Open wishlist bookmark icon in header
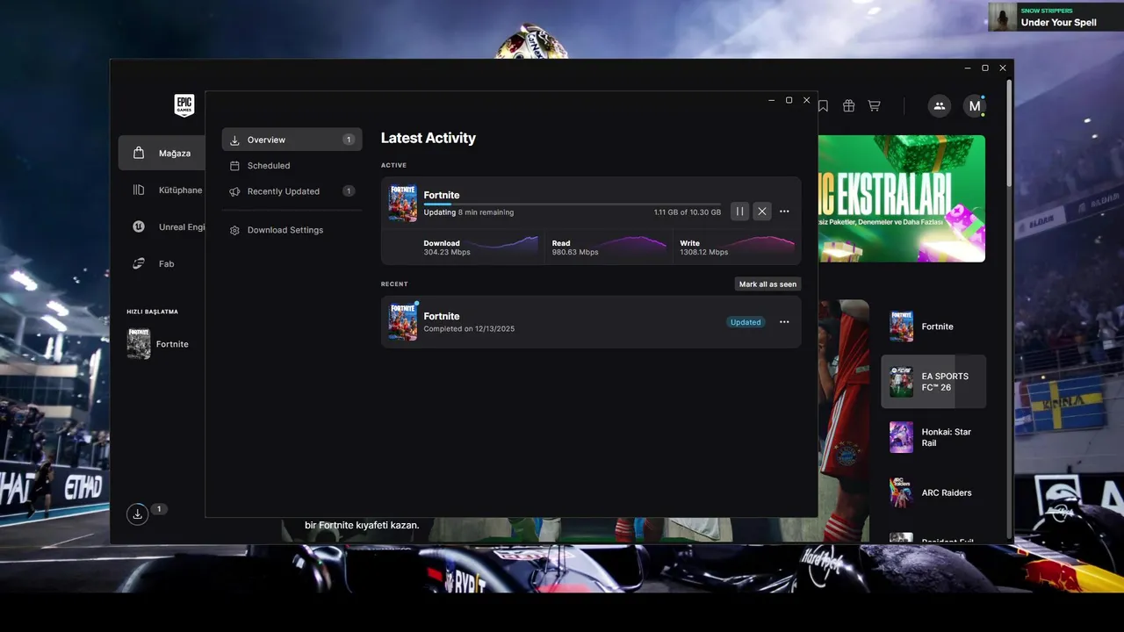 click(823, 105)
